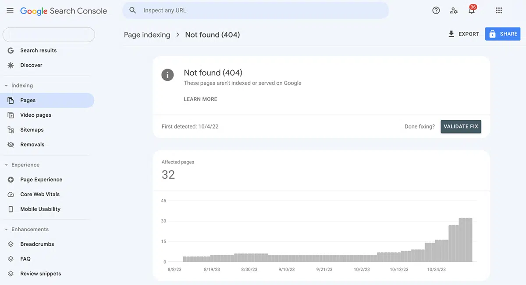Viewport: 526px width, 285px height.
Task: Click the Discover asterisk icon
Action: coord(11,65)
